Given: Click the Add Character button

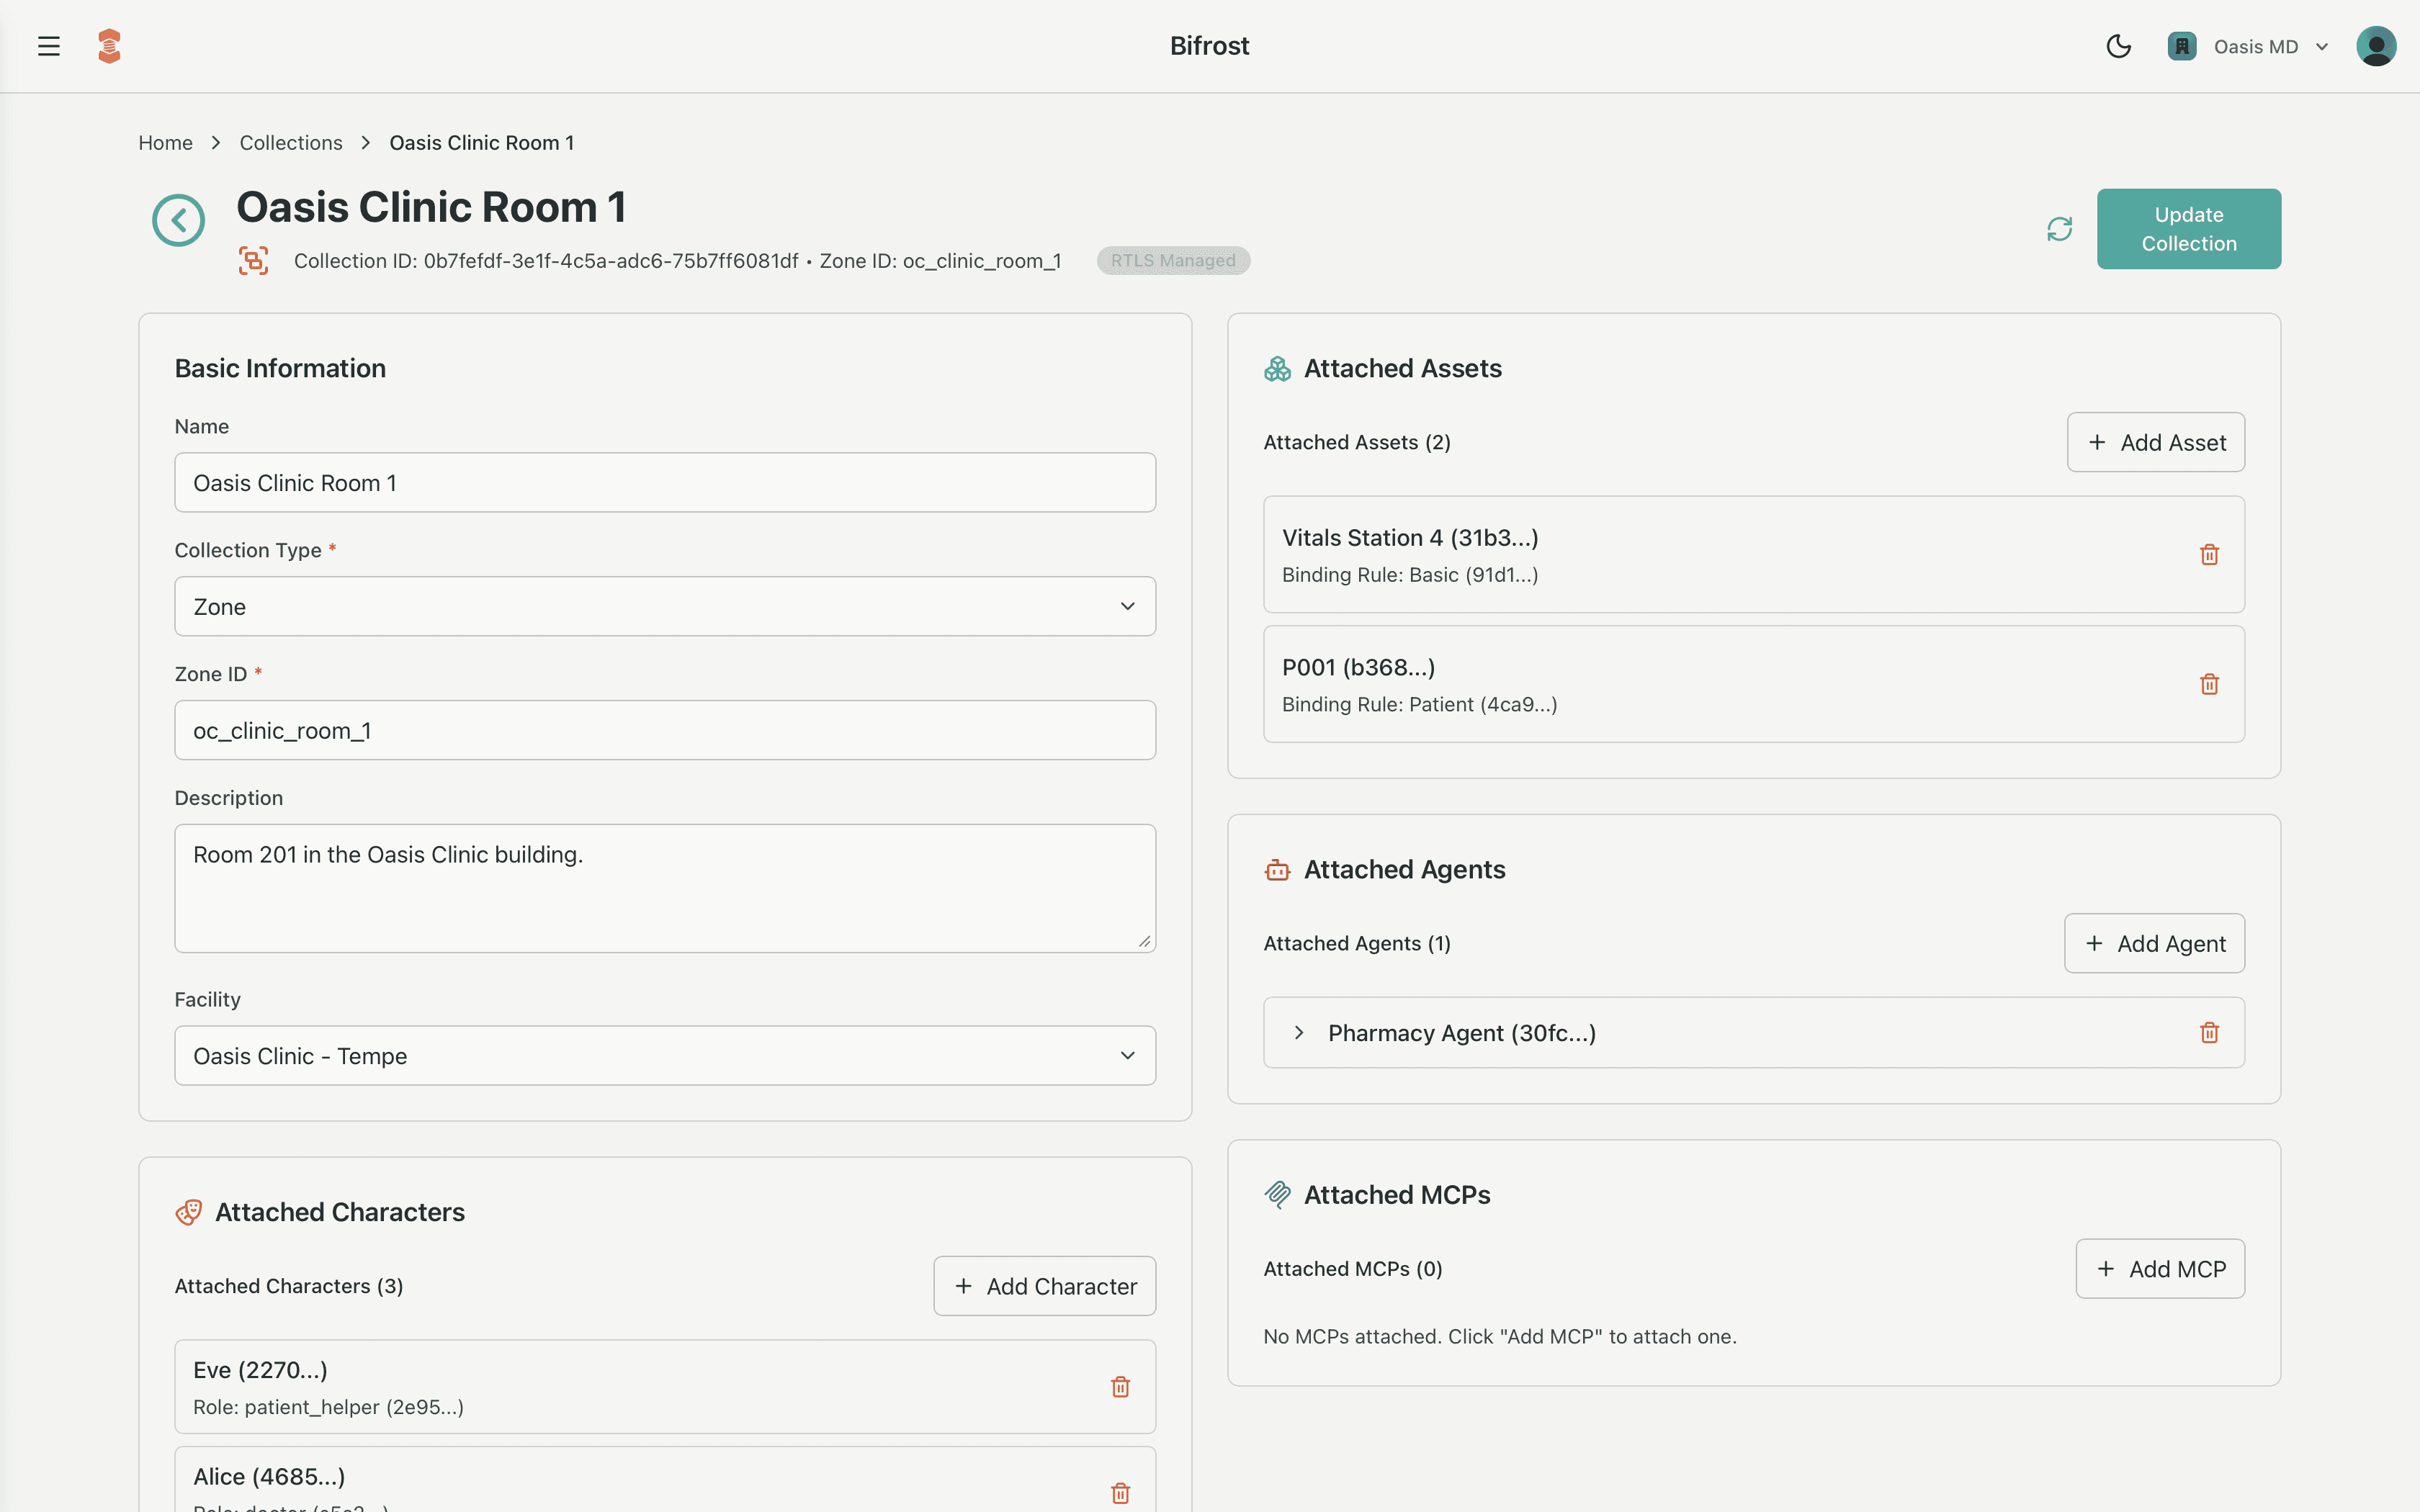Looking at the screenshot, I should 1044,1285.
